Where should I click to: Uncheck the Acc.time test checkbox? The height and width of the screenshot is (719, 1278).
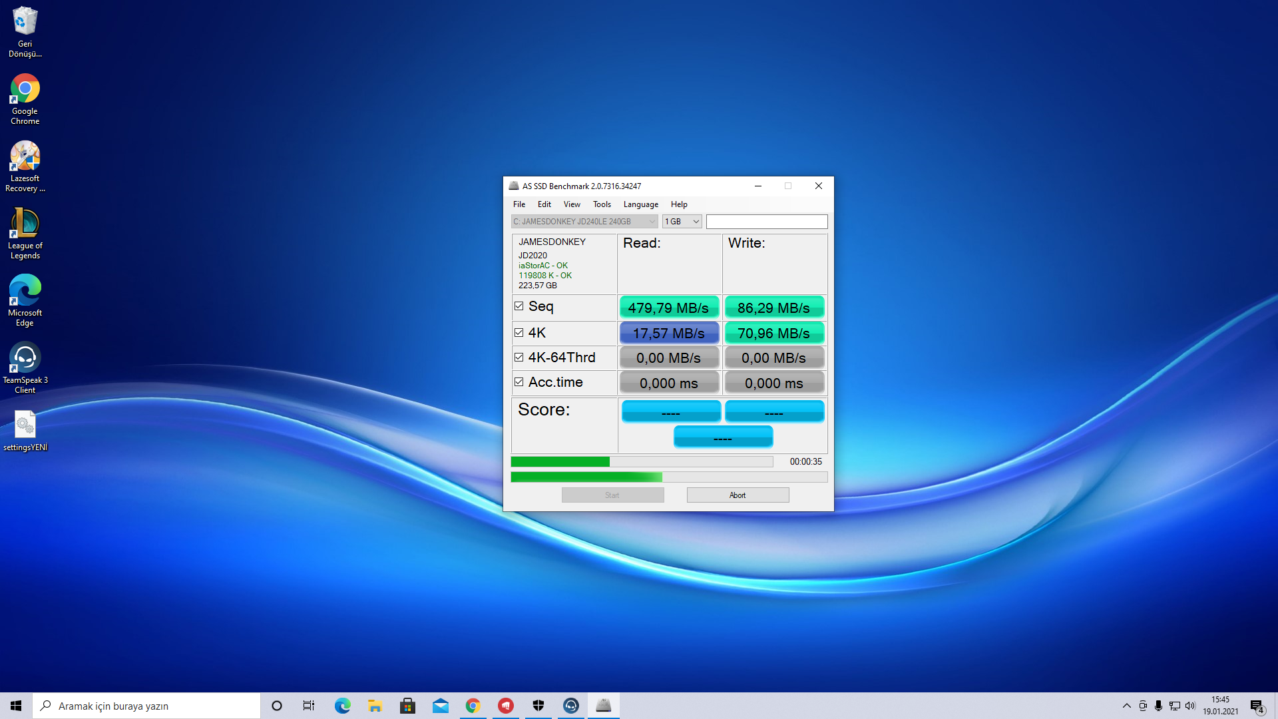pos(519,381)
